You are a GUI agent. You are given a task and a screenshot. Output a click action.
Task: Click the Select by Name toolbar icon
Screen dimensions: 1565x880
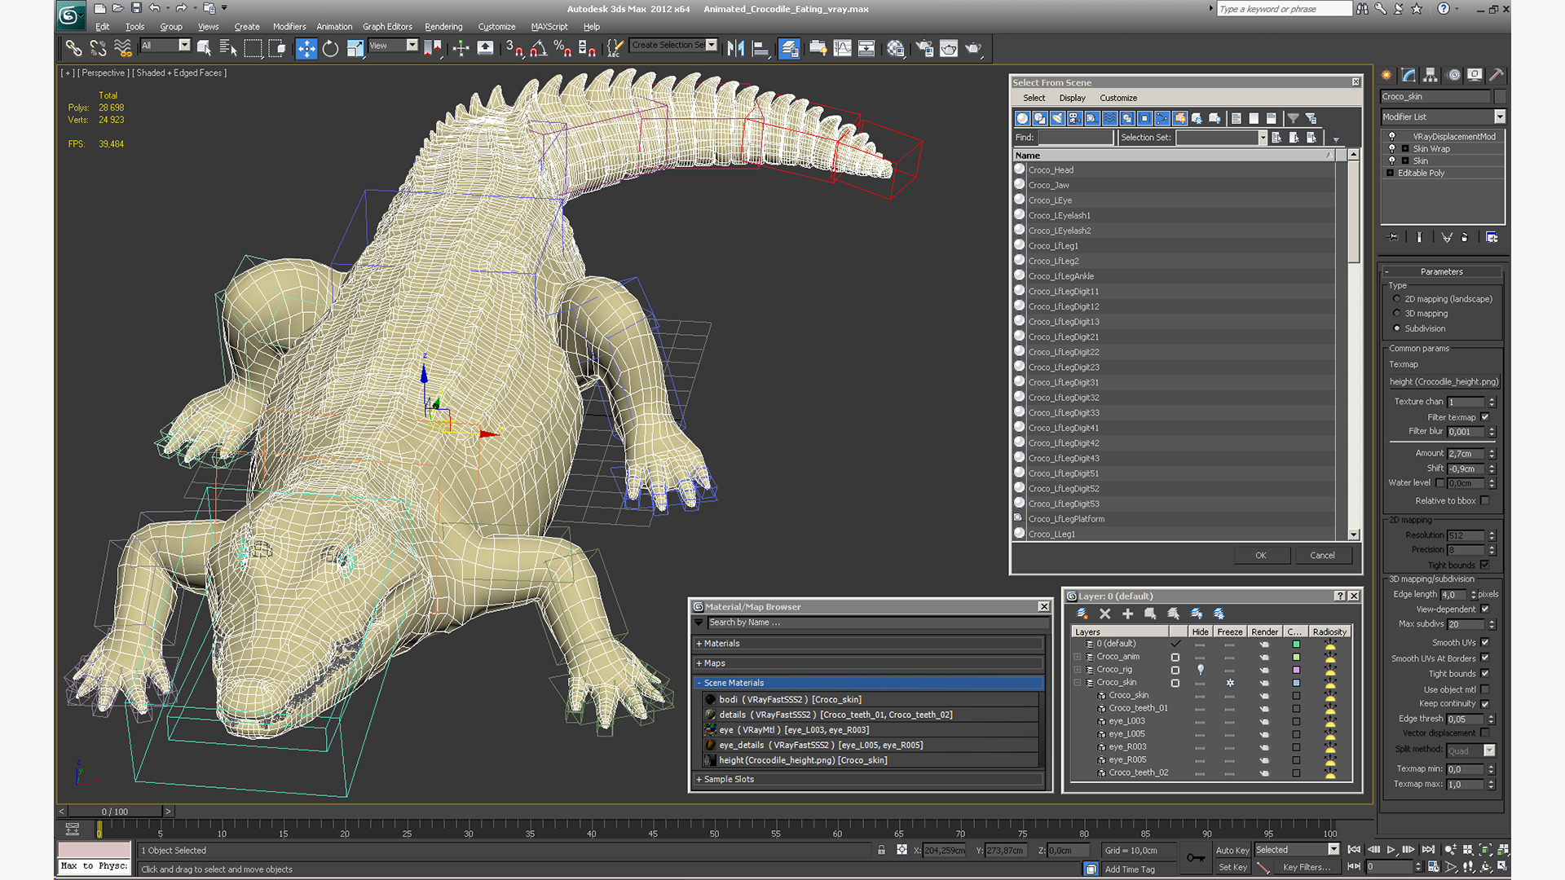coord(228,48)
